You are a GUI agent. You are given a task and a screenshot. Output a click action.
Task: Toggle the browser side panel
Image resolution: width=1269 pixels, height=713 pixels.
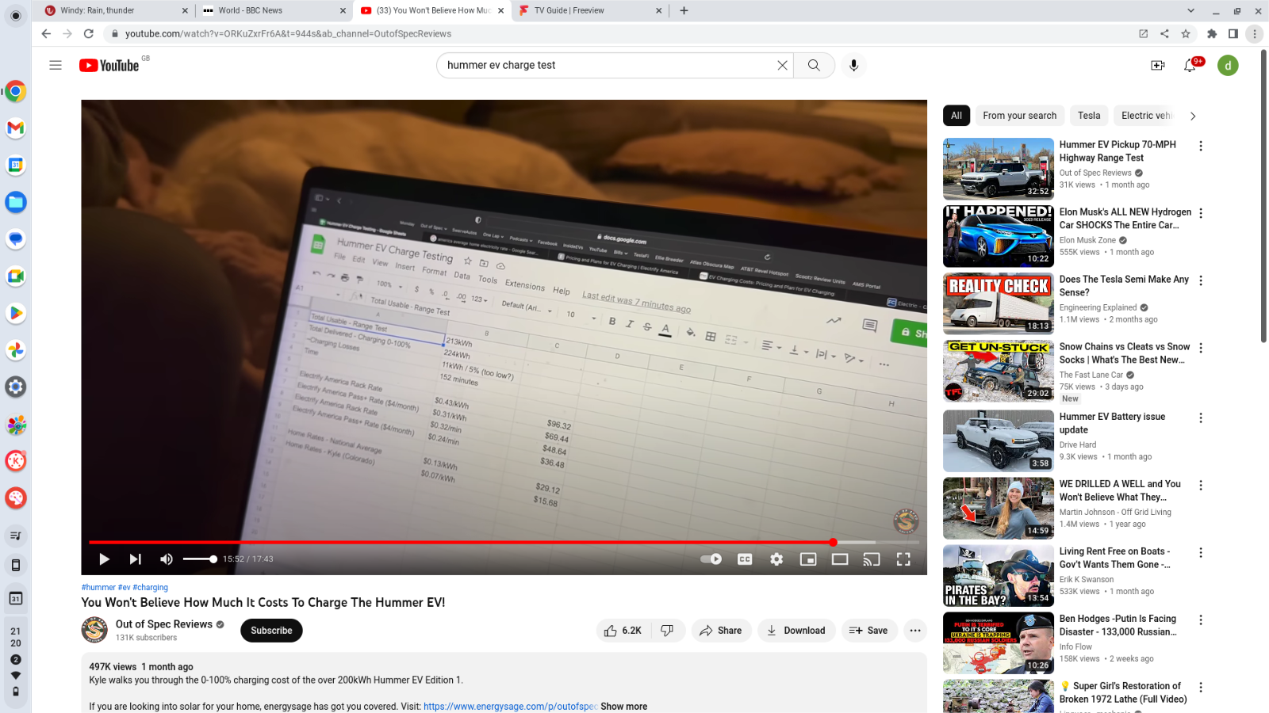[1233, 33]
